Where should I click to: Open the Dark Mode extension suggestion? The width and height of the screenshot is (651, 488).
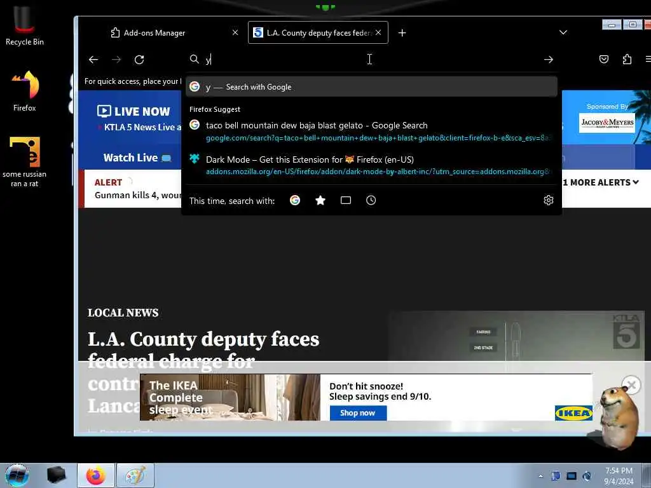point(371,165)
